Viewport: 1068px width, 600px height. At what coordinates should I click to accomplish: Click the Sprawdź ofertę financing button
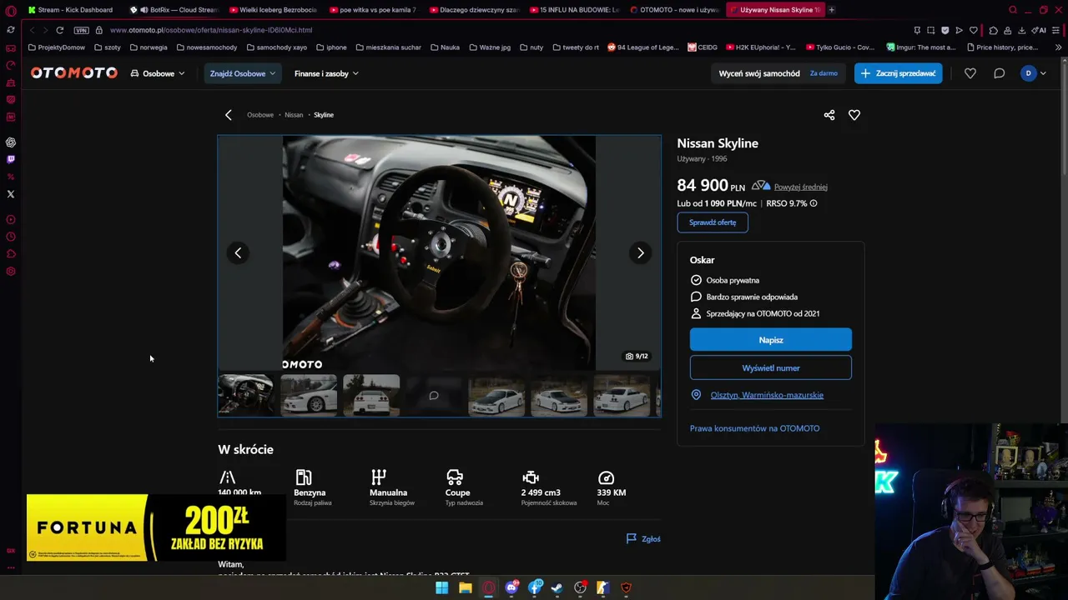[713, 222]
